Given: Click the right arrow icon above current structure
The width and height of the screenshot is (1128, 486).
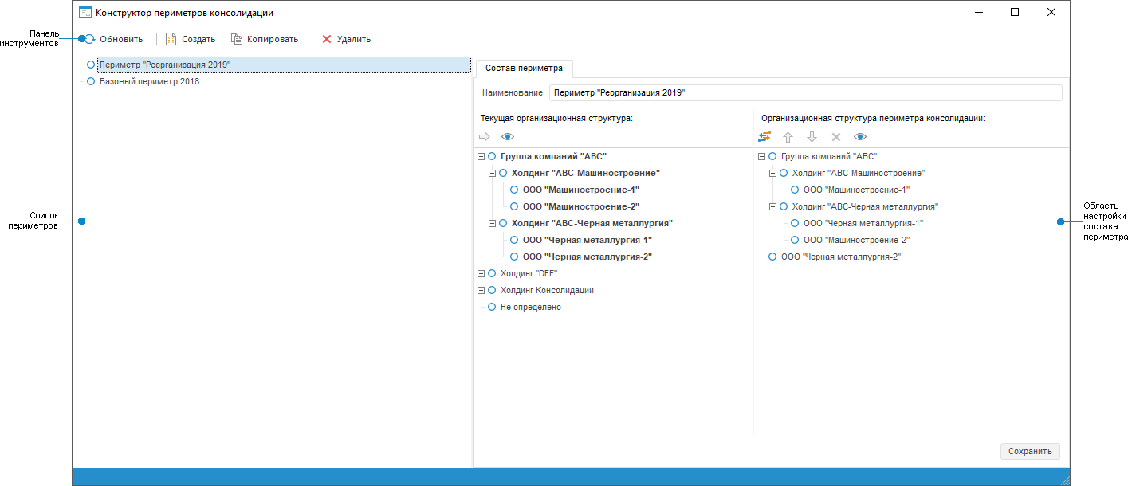Looking at the screenshot, I should 484,137.
